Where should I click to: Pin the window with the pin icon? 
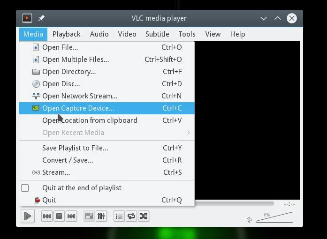[x=41, y=18]
